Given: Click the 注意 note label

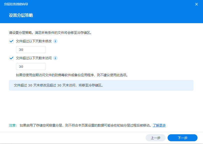Looking at the screenshot, I should [12, 125].
